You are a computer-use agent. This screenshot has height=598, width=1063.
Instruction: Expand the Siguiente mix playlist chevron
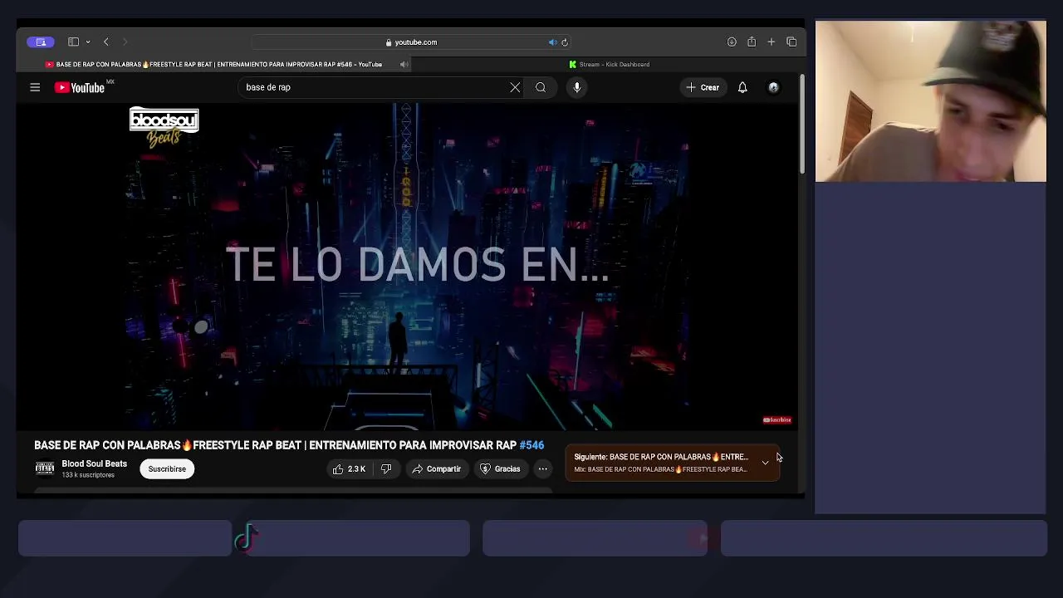tap(765, 463)
